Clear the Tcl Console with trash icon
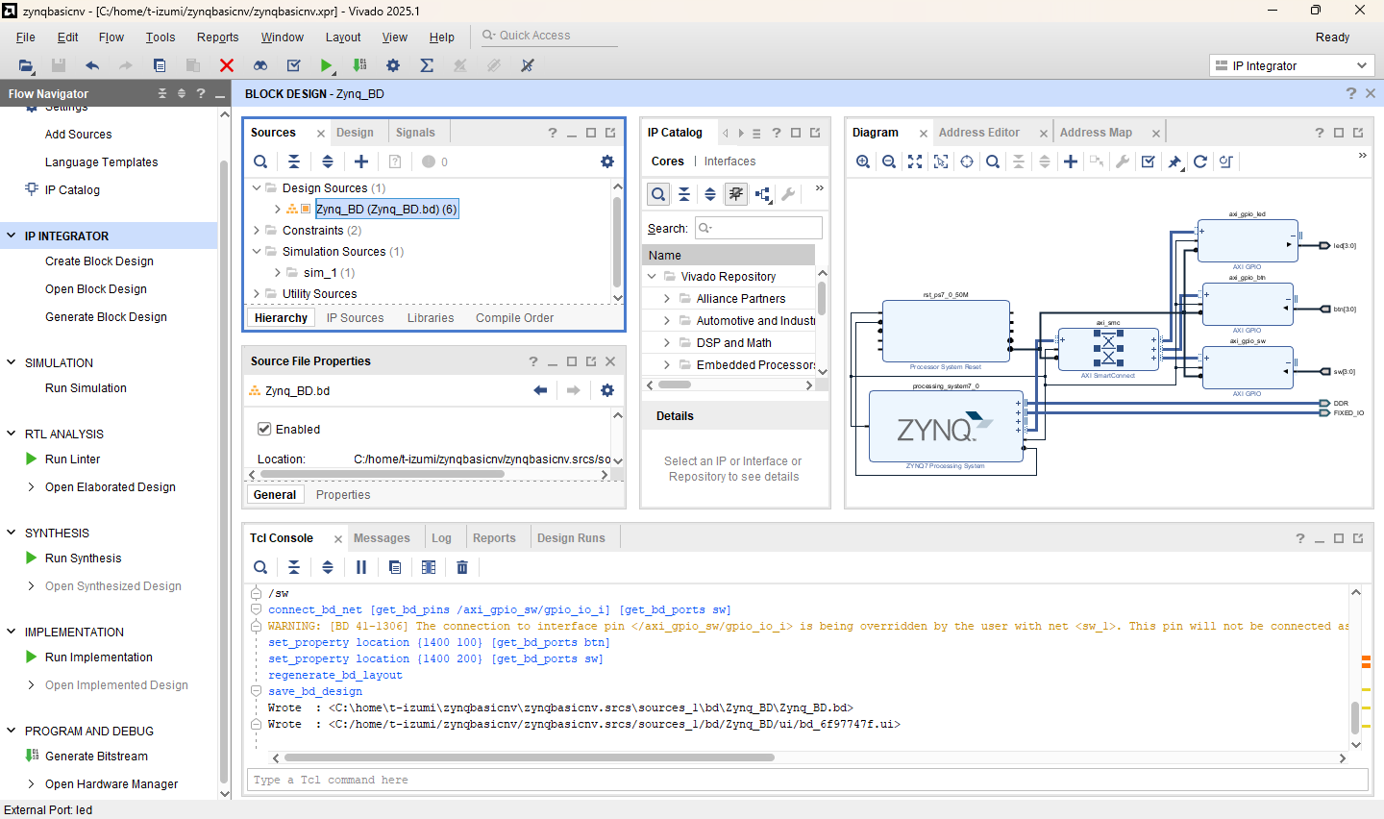 coord(462,567)
